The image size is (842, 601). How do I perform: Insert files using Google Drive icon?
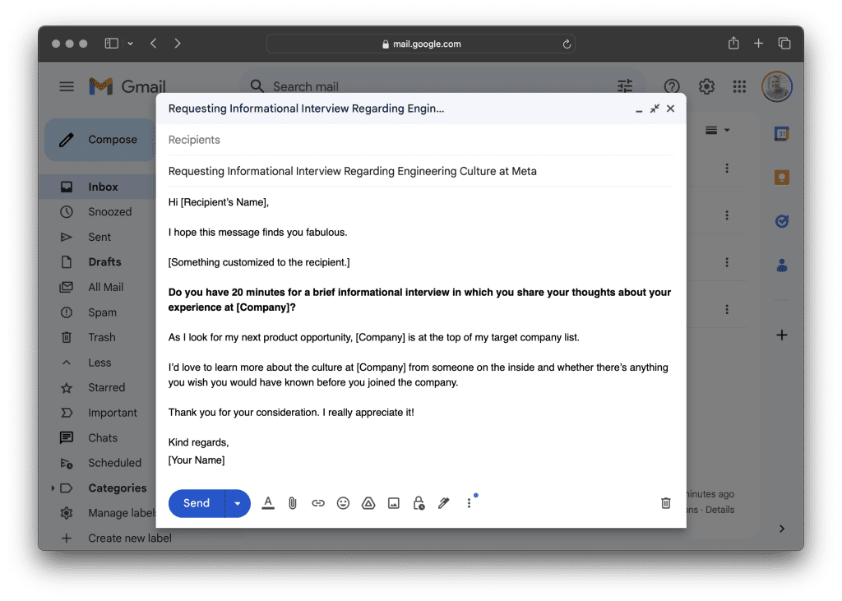click(368, 503)
